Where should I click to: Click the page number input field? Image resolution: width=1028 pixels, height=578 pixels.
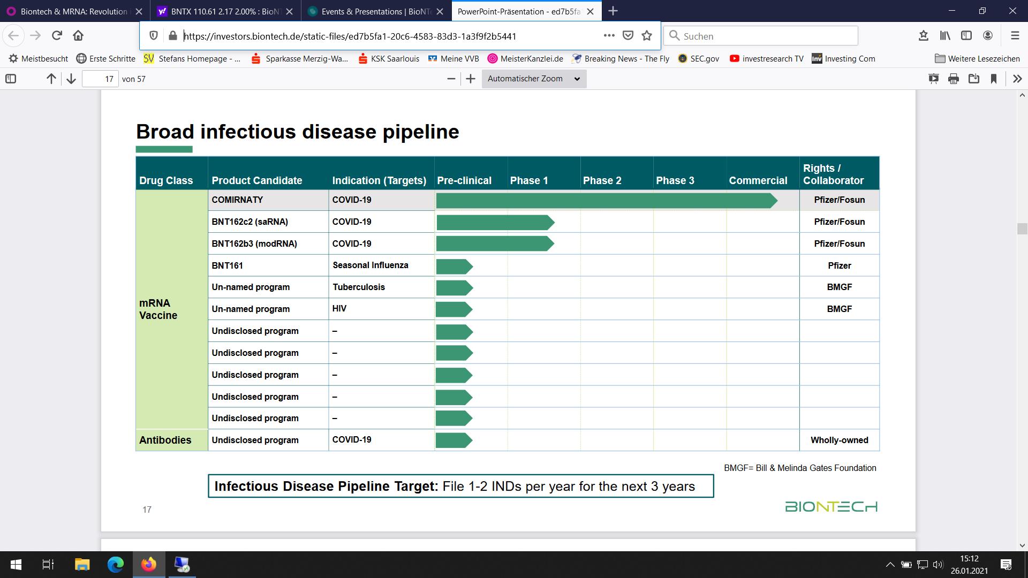pyautogui.click(x=100, y=78)
